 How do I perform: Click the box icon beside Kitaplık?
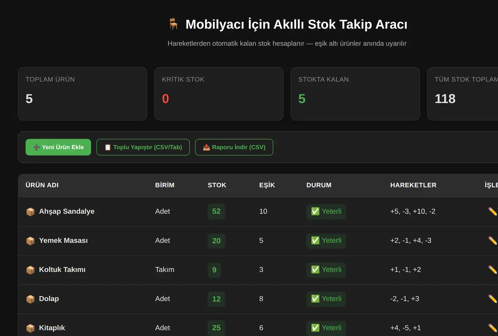coord(30,328)
